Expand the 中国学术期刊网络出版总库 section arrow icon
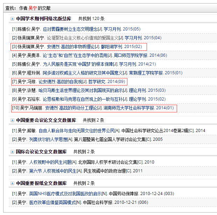The width and height of the screenshot is (217, 215). tap(12, 18)
